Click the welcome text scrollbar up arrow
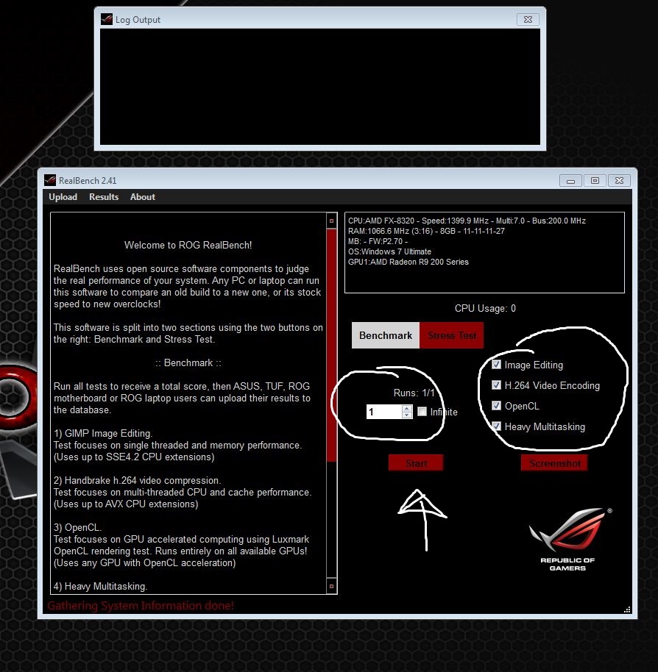 [331, 221]
